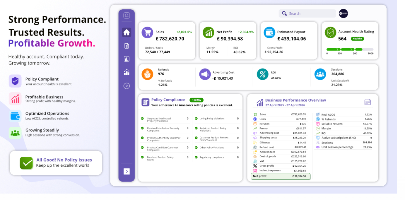Viewport: 405px width, 200px height.
Task: Open the bar chart sidebar icon
Action: [127, 59]
